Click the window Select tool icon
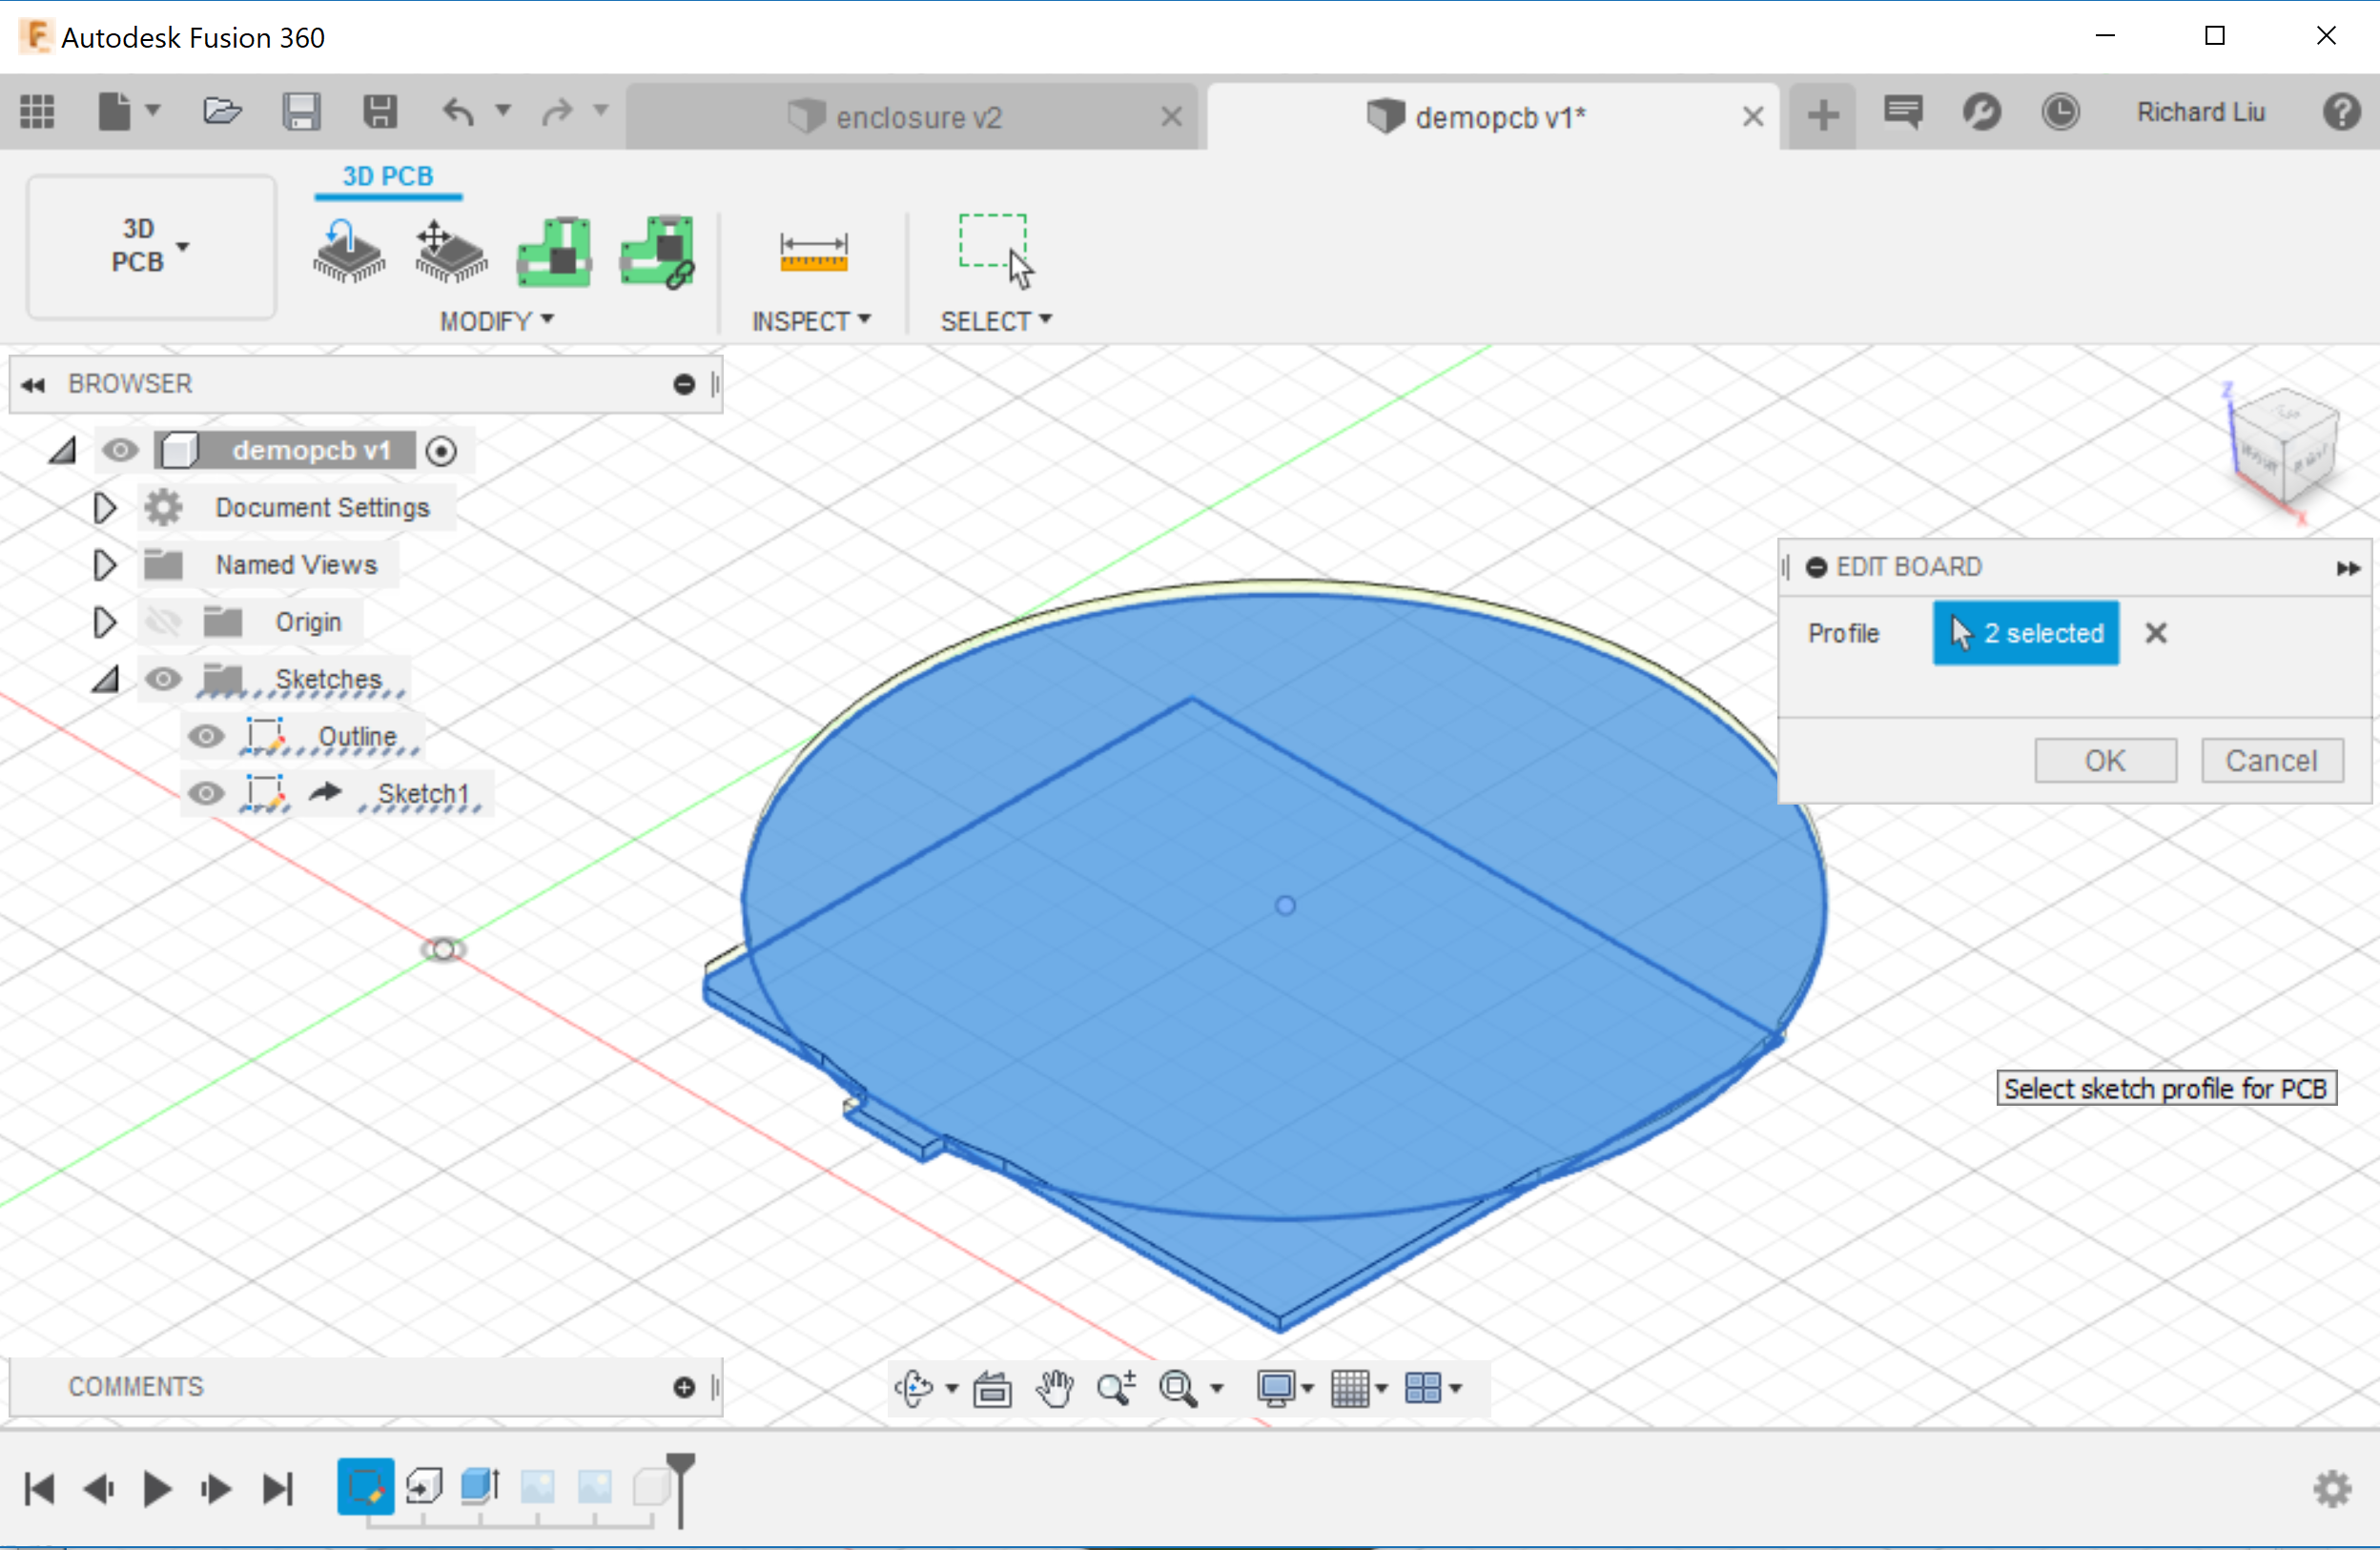The width and height of the screenshot is (2380, 1550). click(995, 251)
